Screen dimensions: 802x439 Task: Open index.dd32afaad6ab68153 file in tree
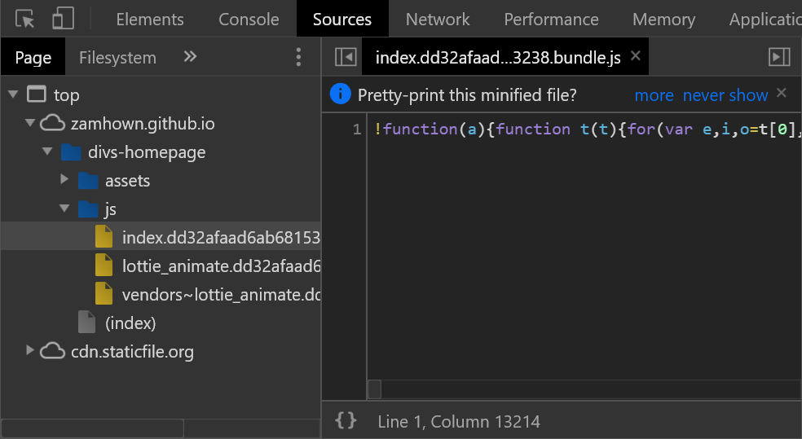[x=221, y=238]
